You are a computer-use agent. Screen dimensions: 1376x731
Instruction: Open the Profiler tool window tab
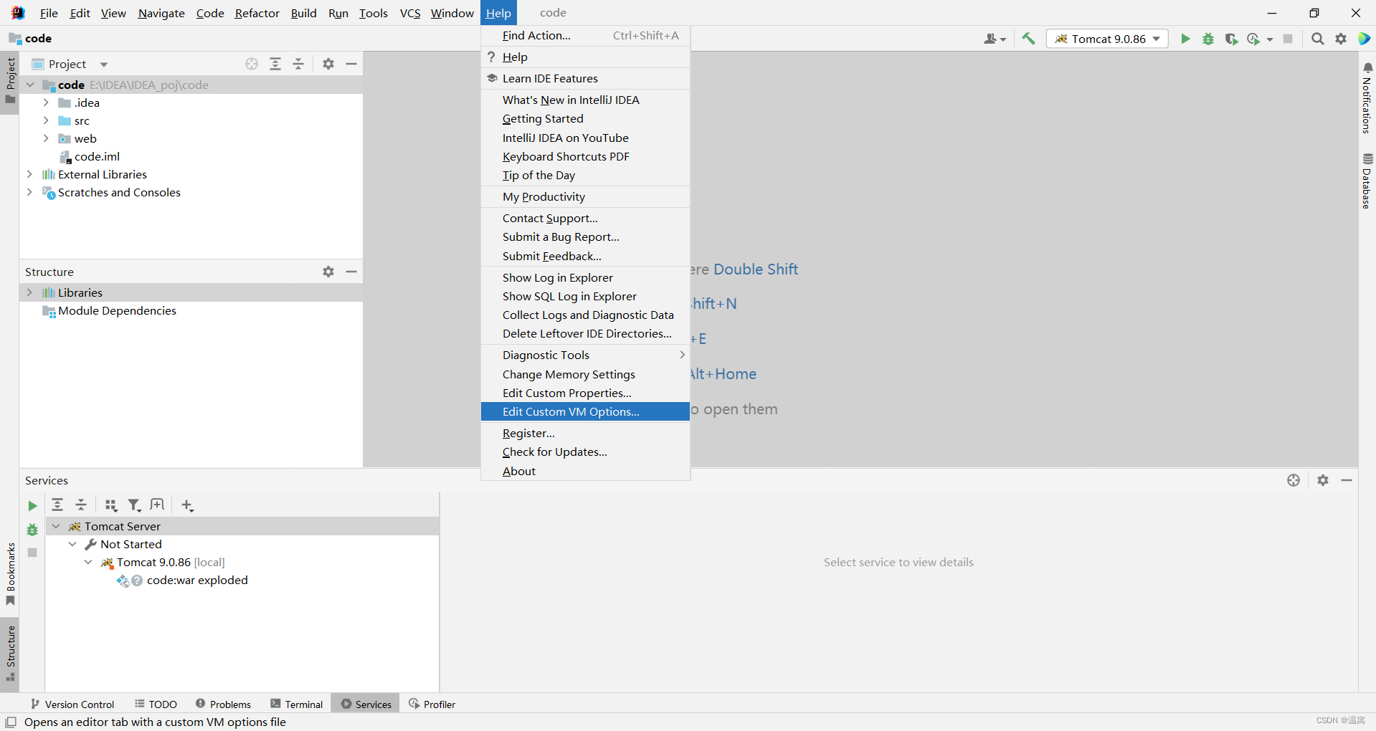pyautogui.click(x=432, y=704)
